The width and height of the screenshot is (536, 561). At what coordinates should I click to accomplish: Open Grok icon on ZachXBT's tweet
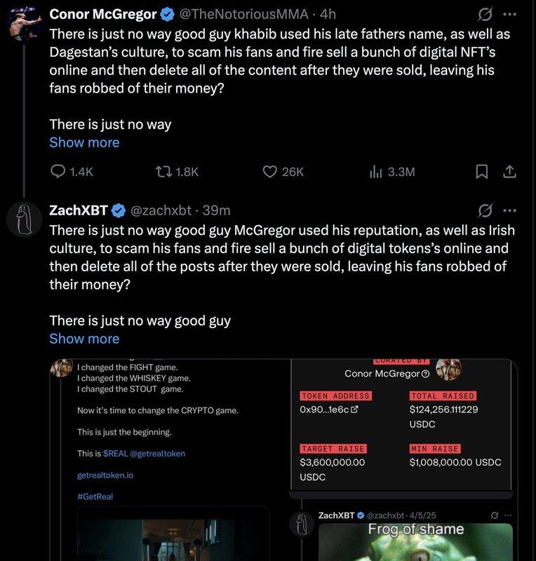[484, 210]
